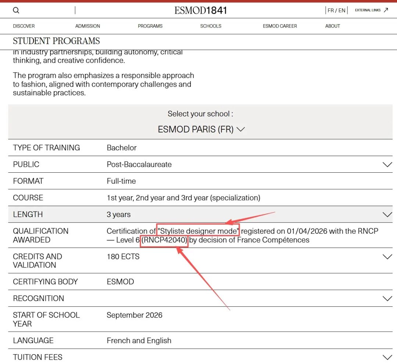Open the ESMOD PARIS (FR) school dropdown
397x363 pixels.
tap(201, 129)
